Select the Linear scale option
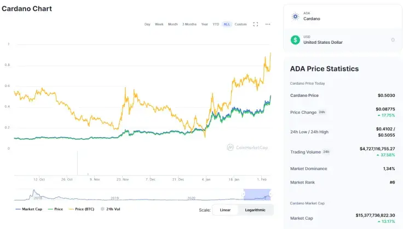 [225, 210]
